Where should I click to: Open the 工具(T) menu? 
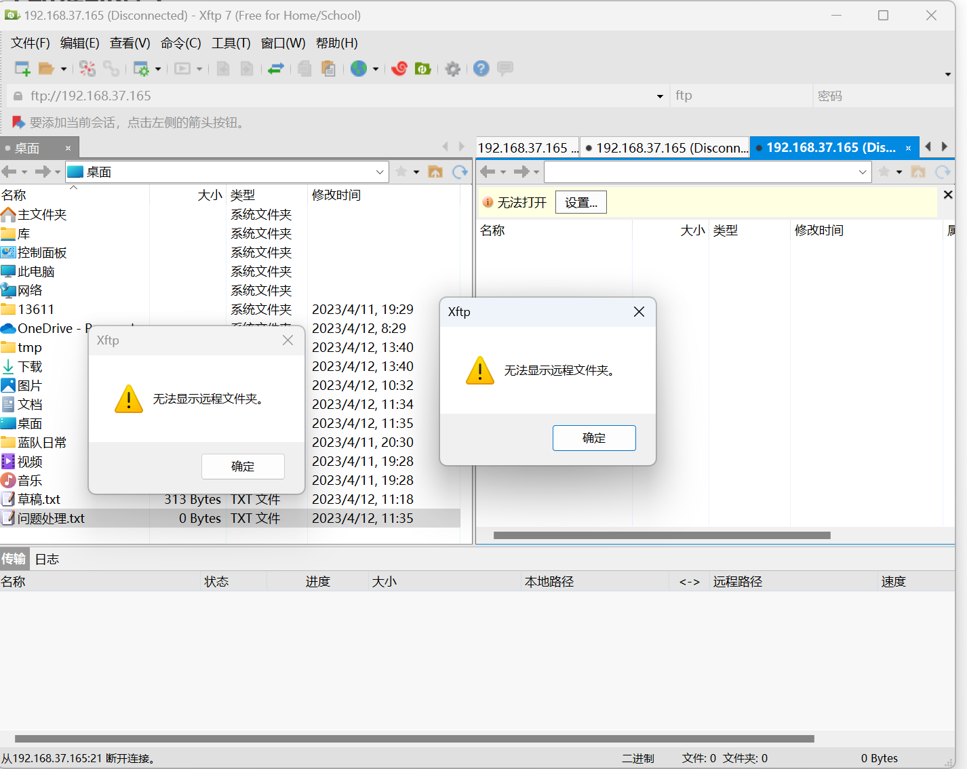231,43
